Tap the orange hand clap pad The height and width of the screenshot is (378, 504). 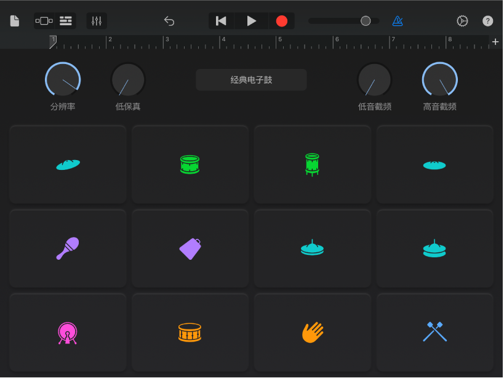pyautogui.click(x=313, y=332)
